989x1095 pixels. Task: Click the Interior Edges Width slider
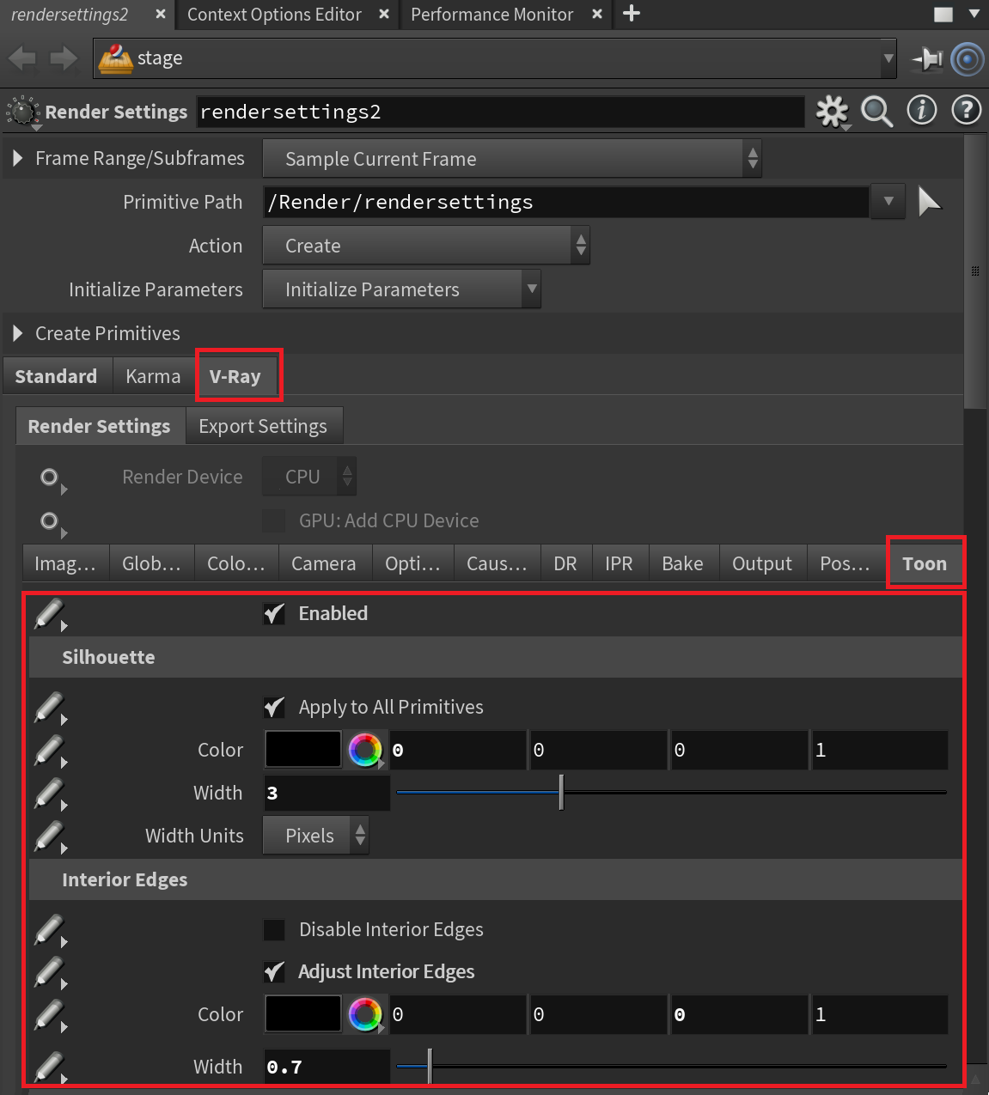671,1067
